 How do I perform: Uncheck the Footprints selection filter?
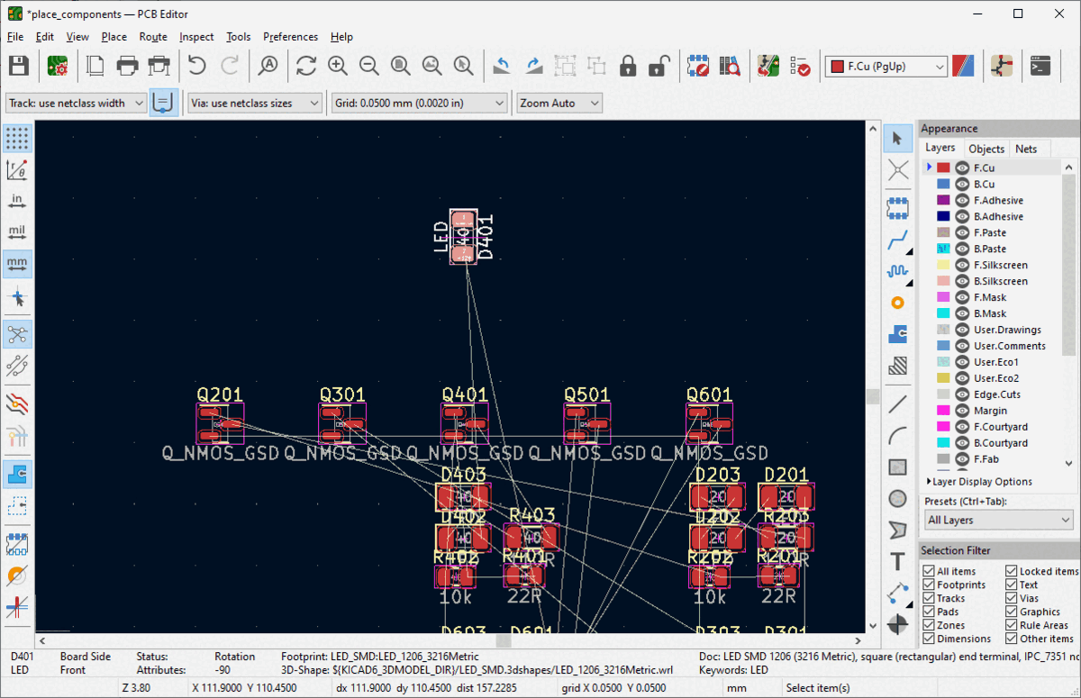click(x=929, y=585)
